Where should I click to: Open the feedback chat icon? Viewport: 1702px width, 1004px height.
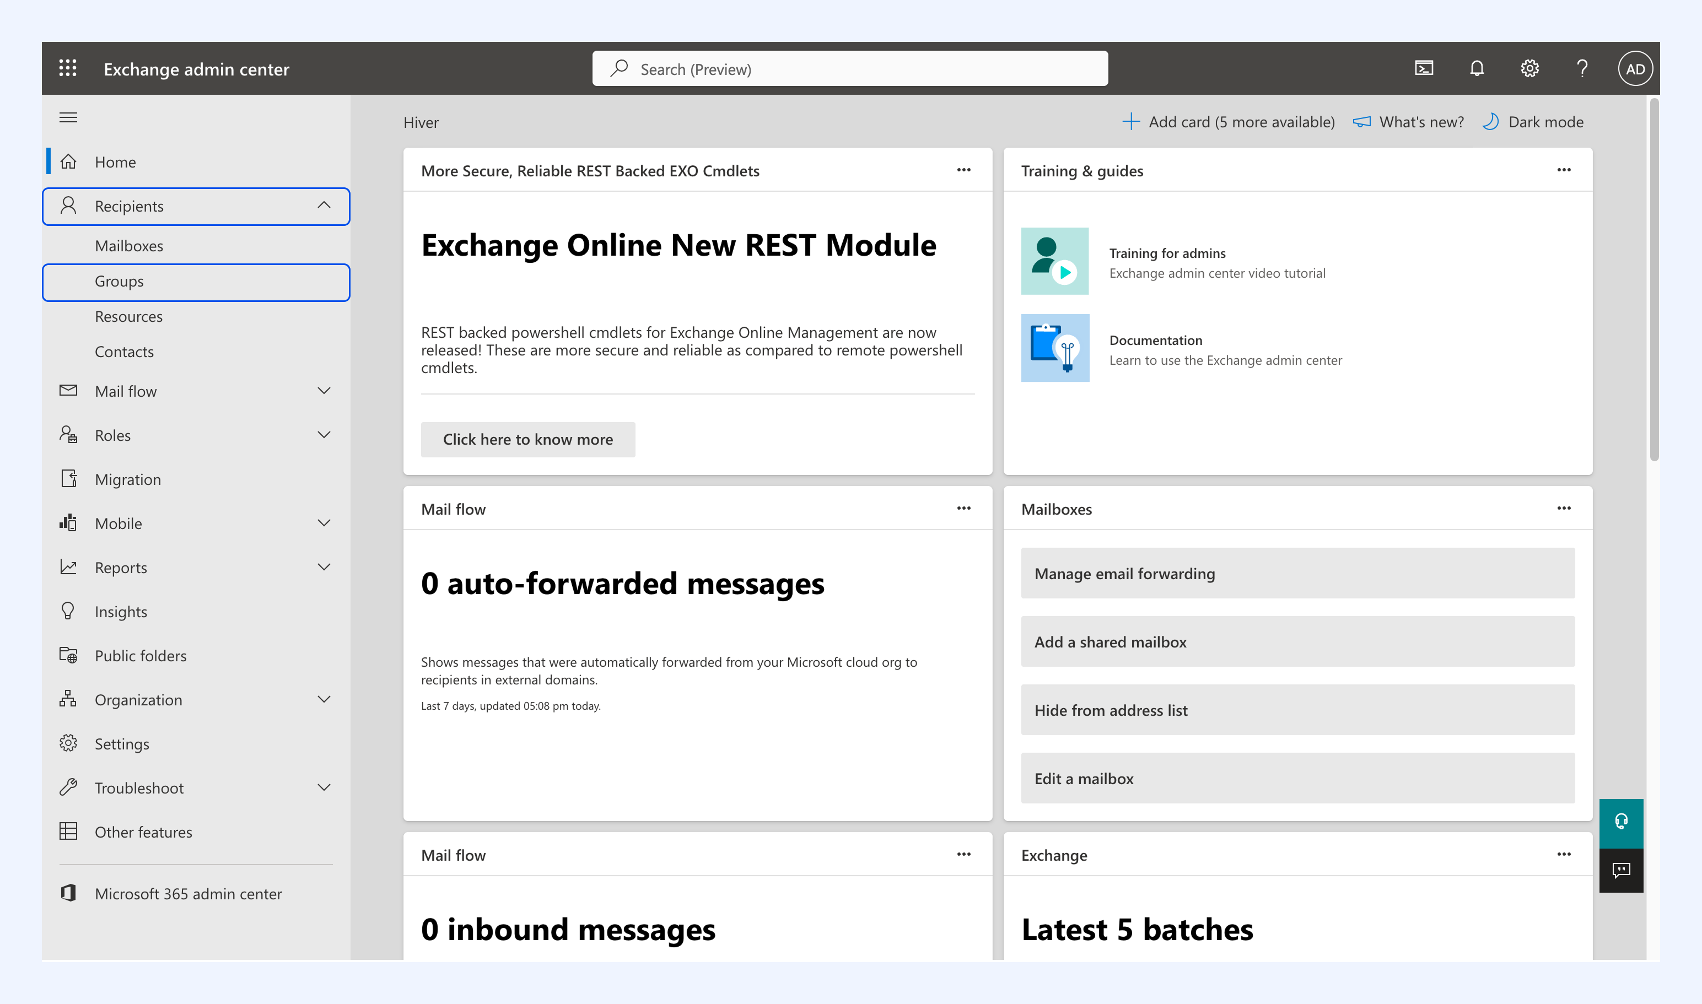click(1621, 870)
